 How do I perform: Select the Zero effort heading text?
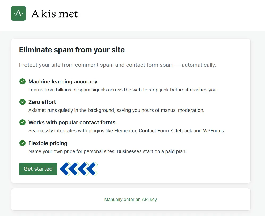(42, 102)
